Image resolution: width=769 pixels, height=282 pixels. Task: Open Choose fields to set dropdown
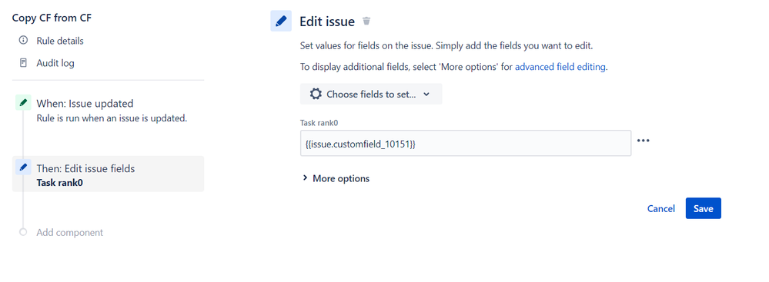[x=371, y=94]
